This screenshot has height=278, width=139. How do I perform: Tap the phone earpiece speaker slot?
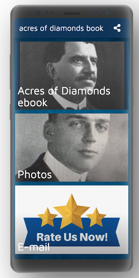[x=72, y=14]
